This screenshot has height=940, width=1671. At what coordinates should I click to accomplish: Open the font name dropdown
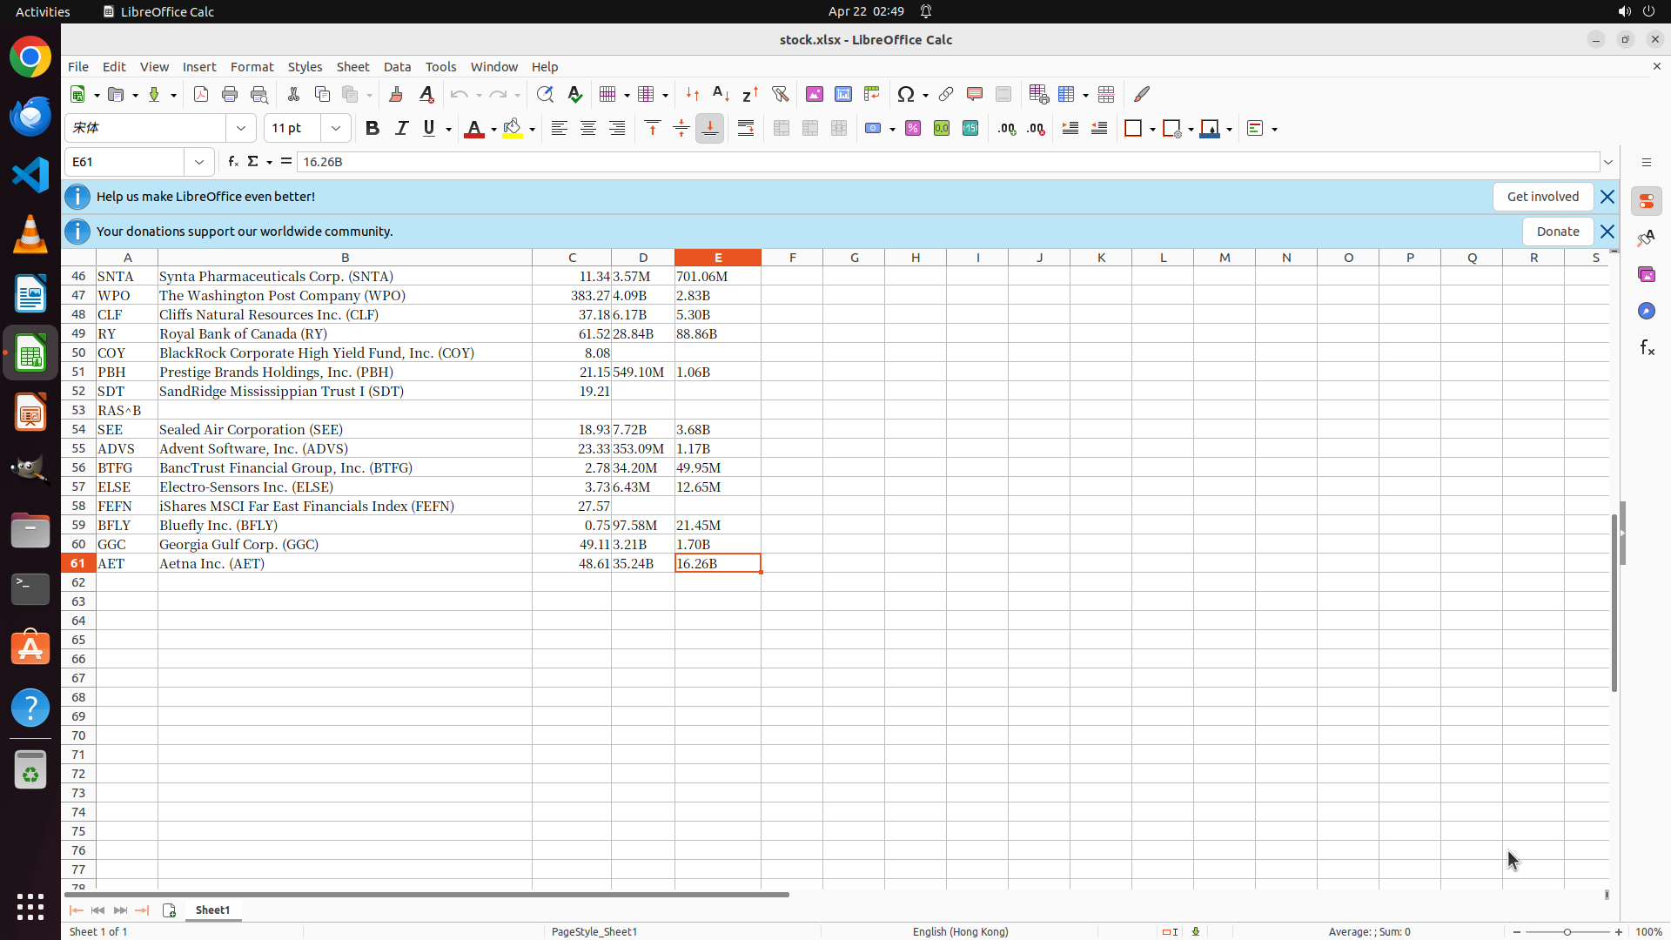[x=241, y=129]
